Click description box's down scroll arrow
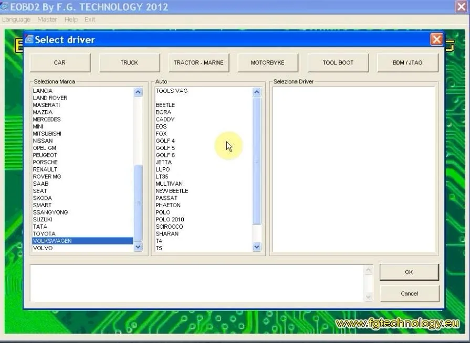Image resolution: width=470 pixels, height=343 pixels. pyautogui.click(x=369, y=297)
